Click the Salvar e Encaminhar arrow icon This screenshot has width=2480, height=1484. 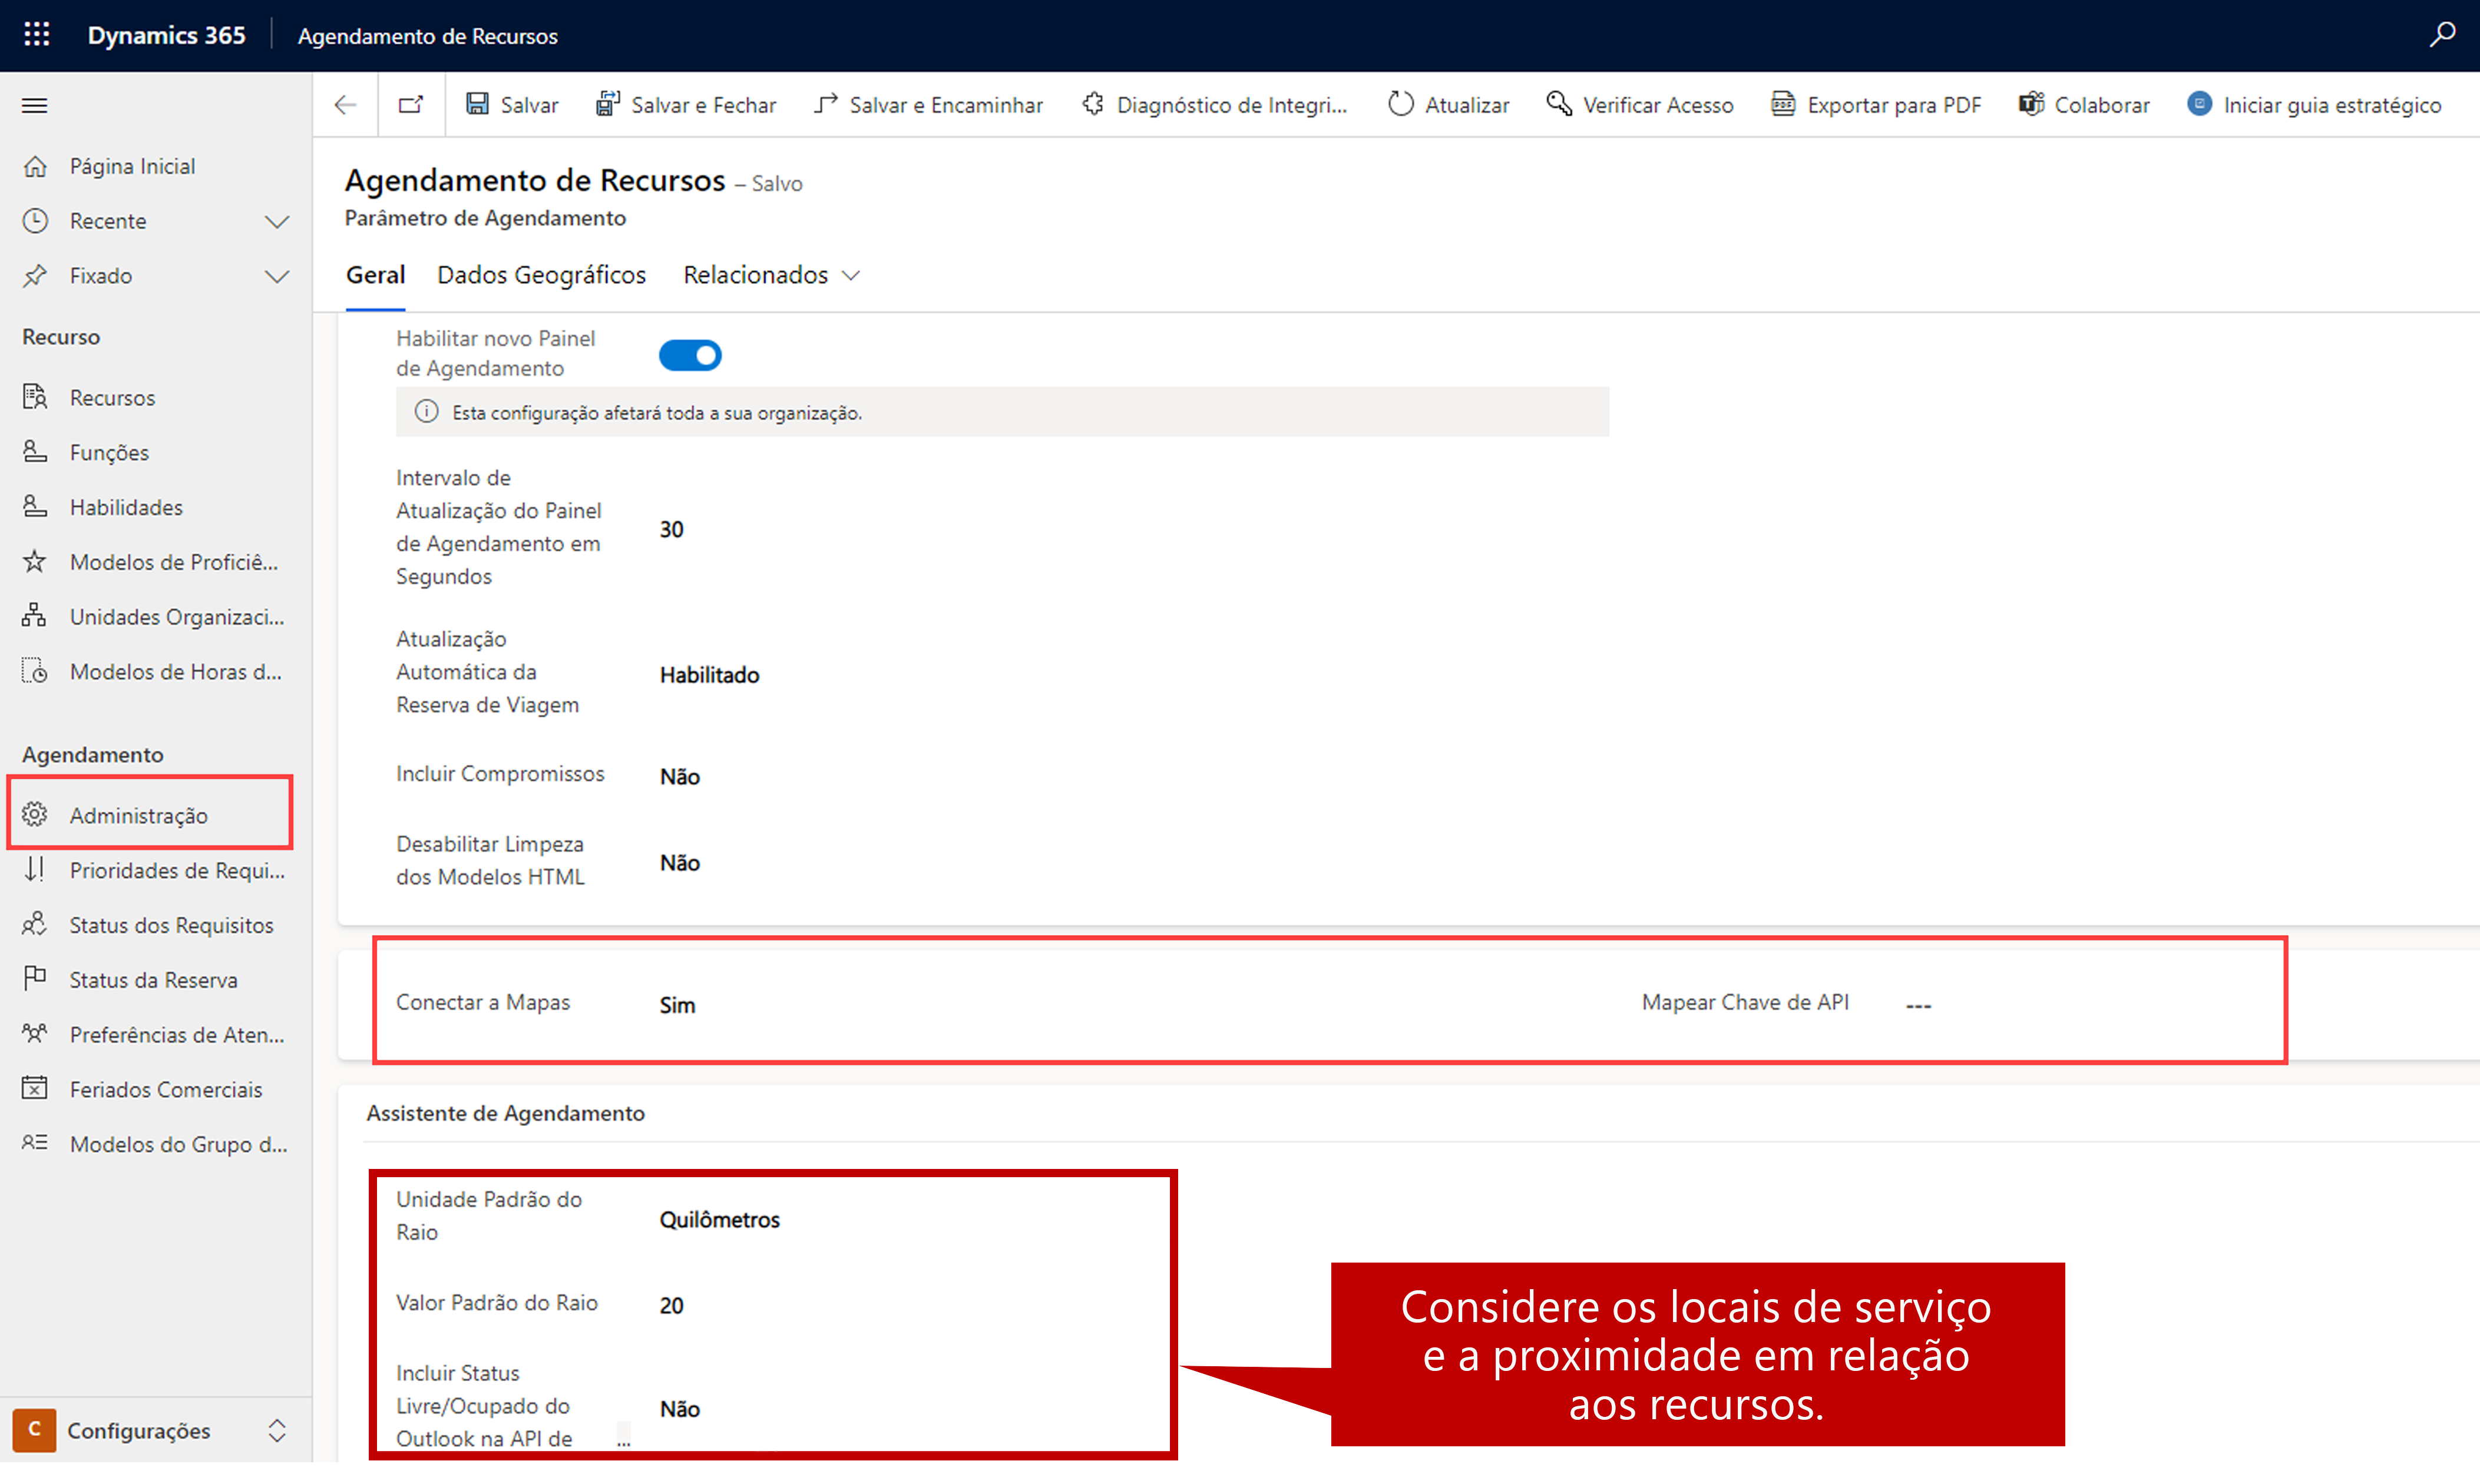point(825,104)
